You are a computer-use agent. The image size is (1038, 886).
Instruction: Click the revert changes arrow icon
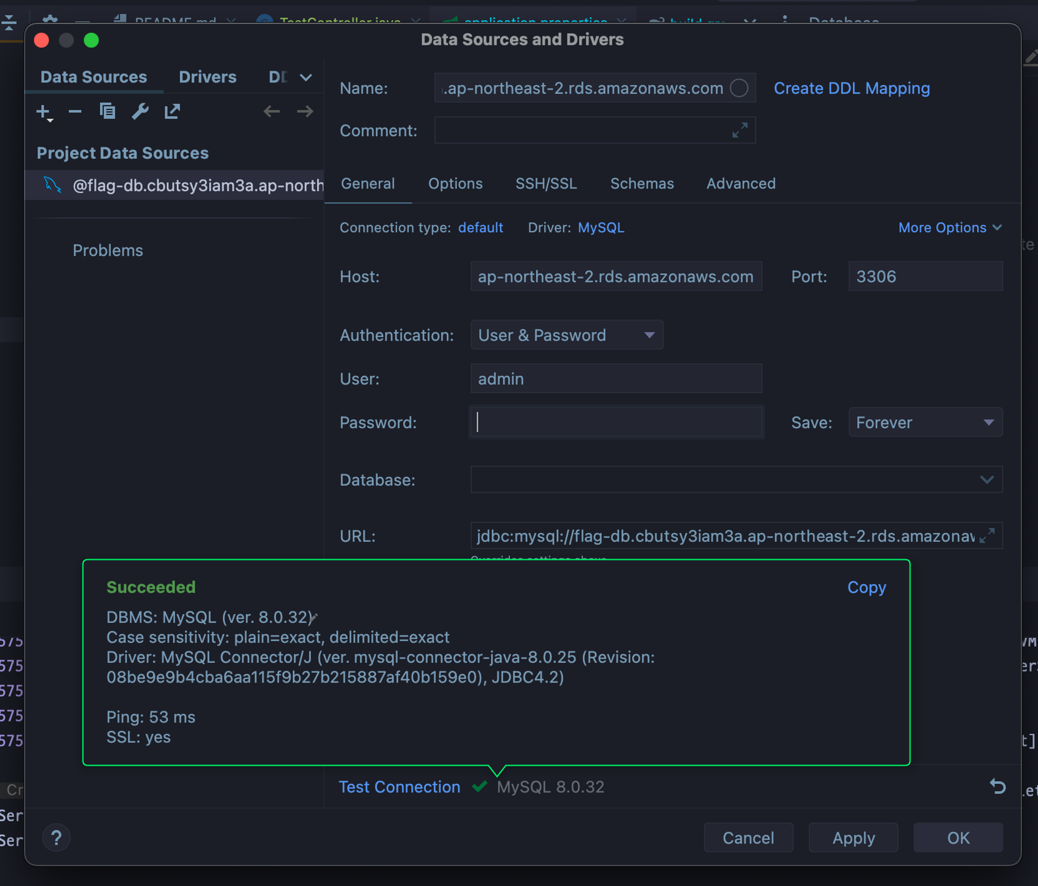coord(997,786)
